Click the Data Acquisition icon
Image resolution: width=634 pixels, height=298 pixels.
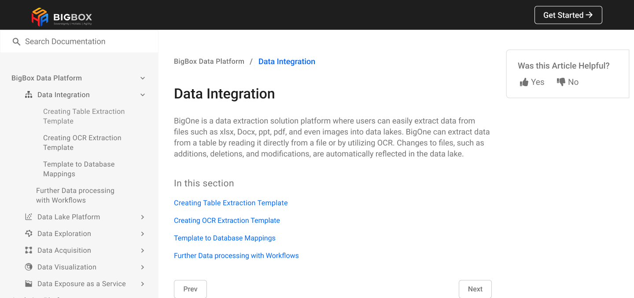pos(29,251)
